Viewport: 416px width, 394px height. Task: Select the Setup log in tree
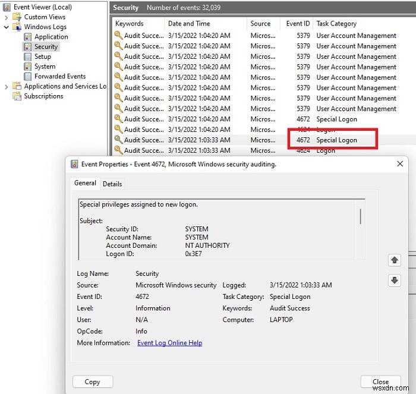point(43,56)
